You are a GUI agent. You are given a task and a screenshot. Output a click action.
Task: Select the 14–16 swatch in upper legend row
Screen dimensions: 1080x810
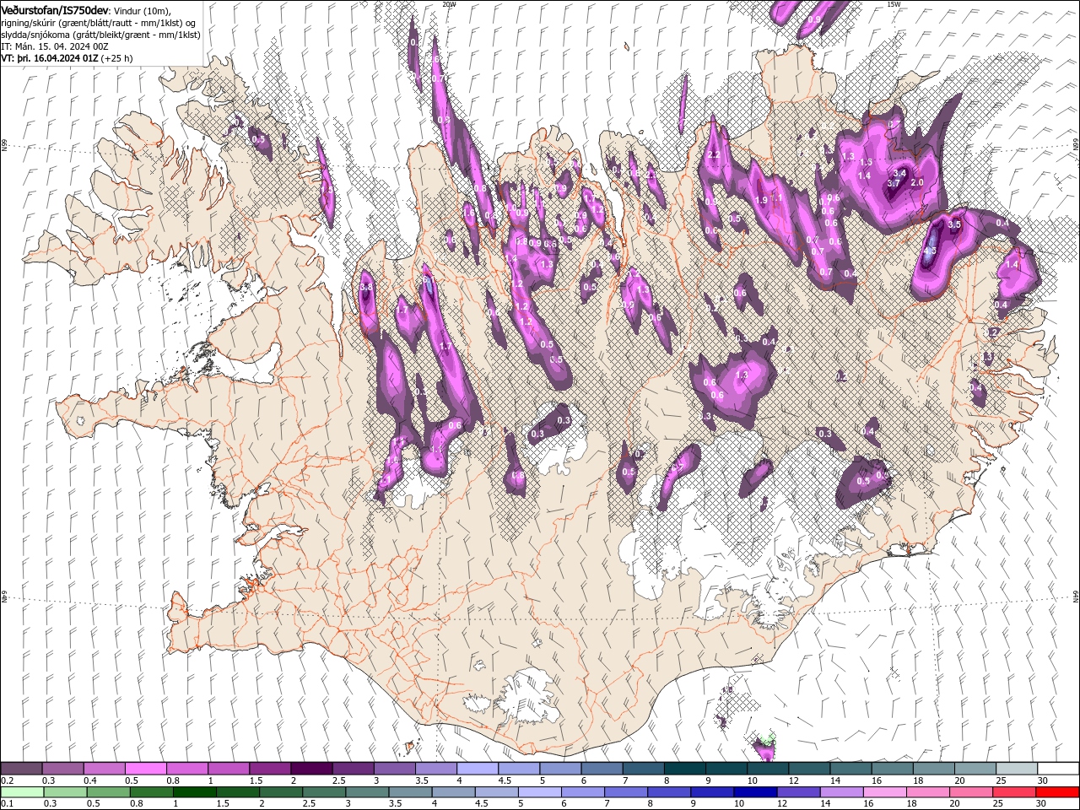849,769
